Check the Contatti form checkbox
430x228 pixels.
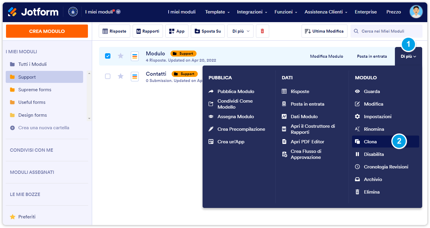tap(108, 76)
